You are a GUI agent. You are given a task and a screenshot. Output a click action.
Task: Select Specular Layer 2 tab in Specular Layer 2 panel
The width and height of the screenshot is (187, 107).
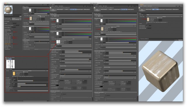[x=124, y=9]
